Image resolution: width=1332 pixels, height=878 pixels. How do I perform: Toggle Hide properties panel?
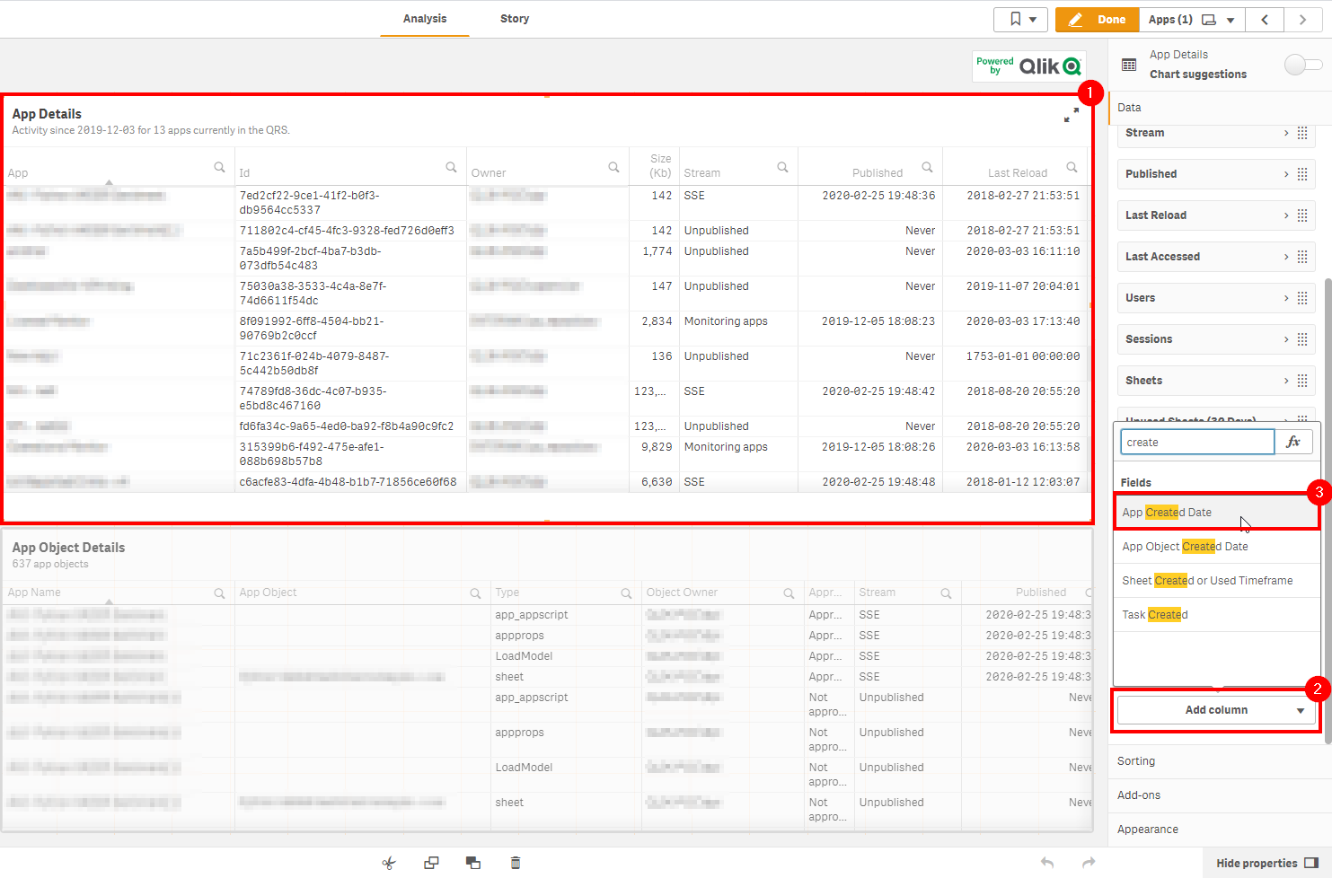(1266, 863)
